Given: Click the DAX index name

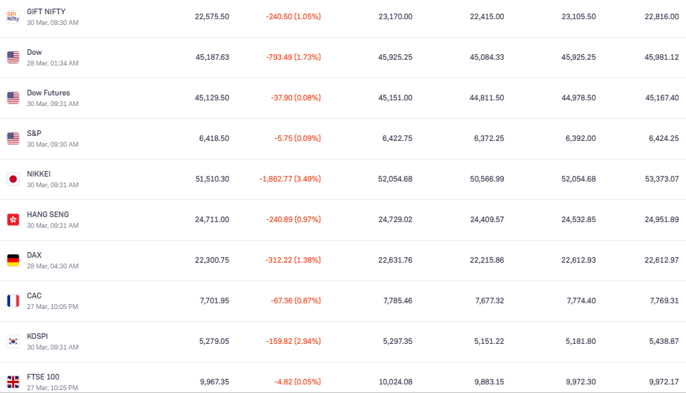Looking at the screenshot, I should tap(34, 255).
